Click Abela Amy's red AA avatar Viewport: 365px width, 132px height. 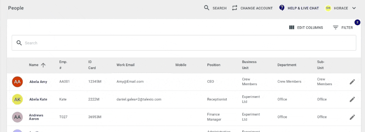[x=18, y=82]
